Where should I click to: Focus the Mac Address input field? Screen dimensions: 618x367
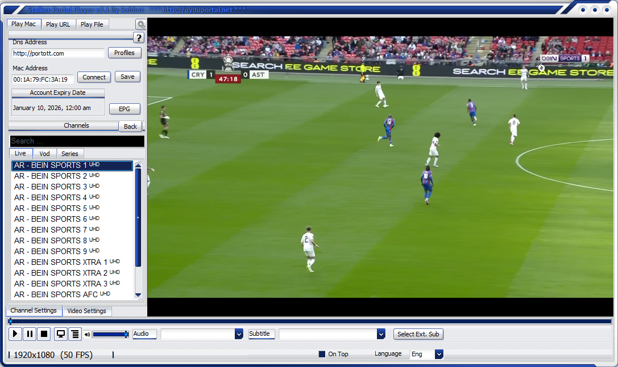click(43, 79)
